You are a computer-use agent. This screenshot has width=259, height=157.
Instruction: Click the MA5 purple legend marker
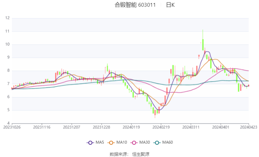90,142
